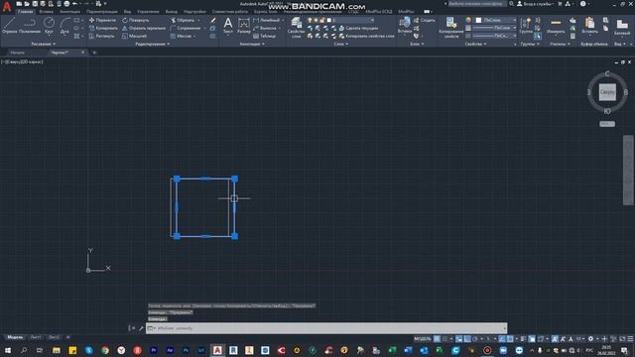Click Make Current (Сделать текущим) layer button
635x357 pixels.
click(x=358, y=28)
